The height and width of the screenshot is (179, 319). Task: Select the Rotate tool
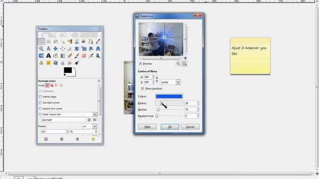pyautogui.click(x=77, y=49)
